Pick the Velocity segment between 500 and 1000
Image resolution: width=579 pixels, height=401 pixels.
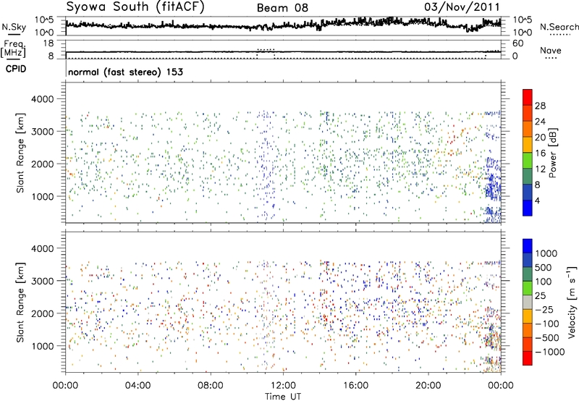pyautogui.click(x=528, y=260)
